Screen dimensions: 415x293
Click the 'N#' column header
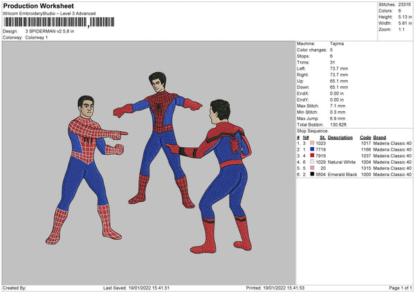tap(306, 138)
